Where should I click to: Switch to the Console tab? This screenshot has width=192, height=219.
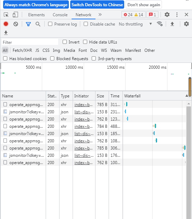click(x=60, y=15)
